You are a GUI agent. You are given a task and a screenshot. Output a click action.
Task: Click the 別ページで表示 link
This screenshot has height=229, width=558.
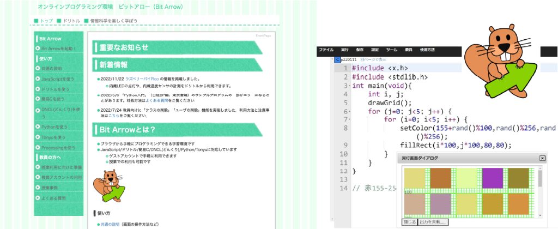(373, 60)
